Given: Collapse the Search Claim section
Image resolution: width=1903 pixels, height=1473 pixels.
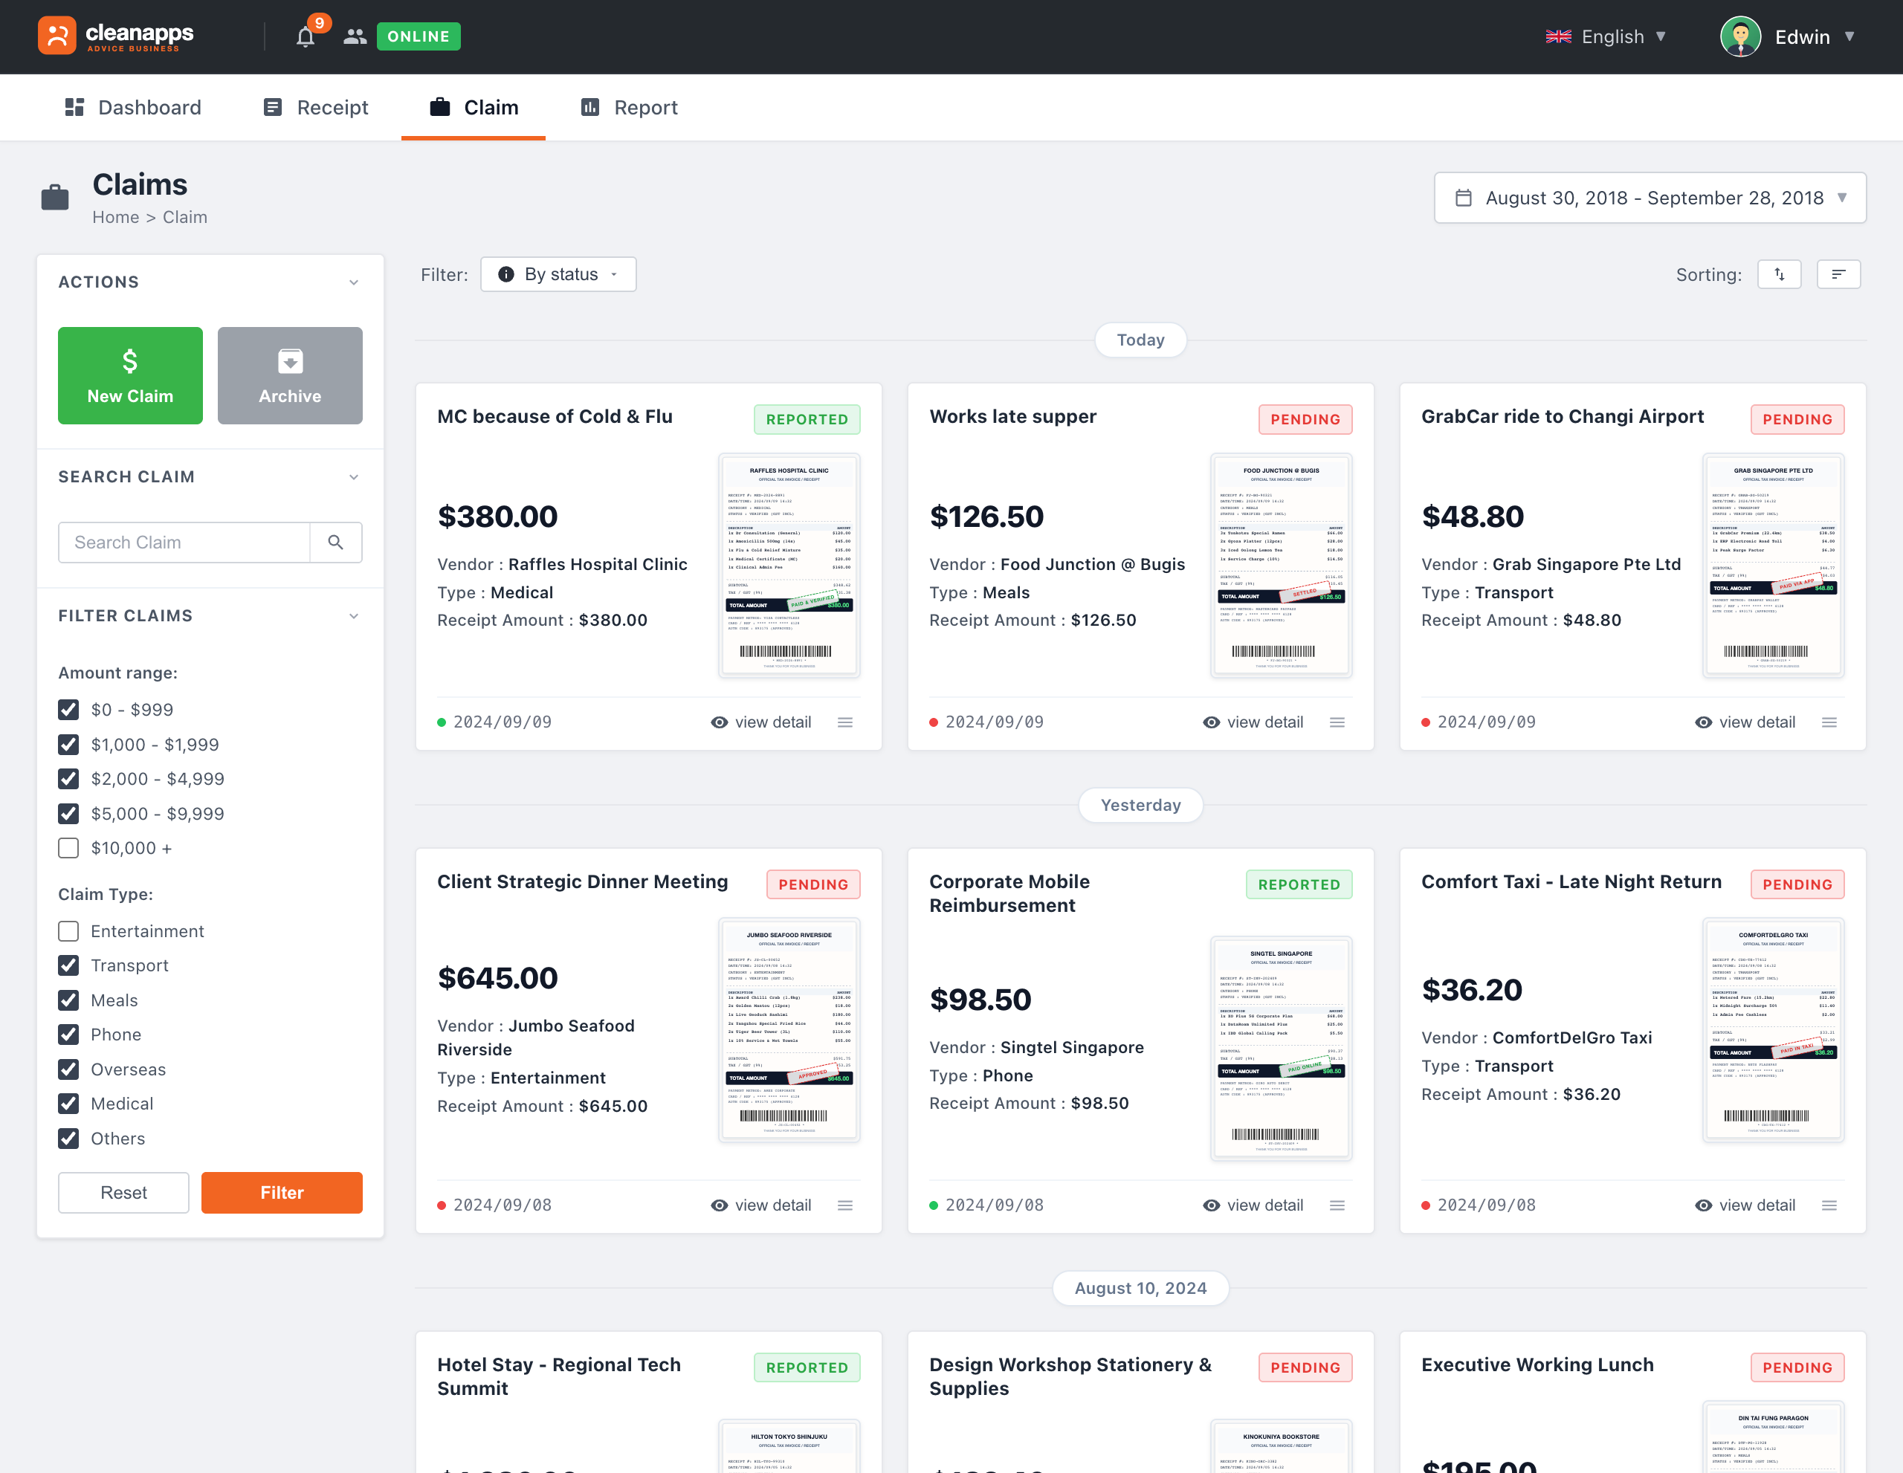Looking at the screenshot, I should pos(354,477).
